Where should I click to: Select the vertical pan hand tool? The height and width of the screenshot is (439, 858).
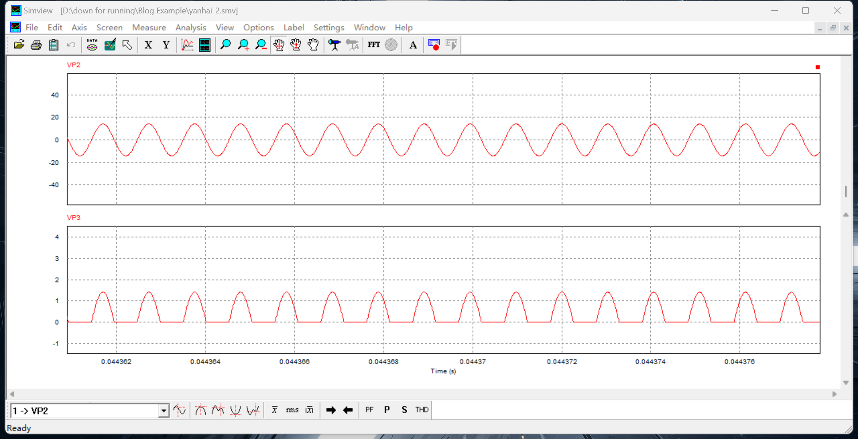[x=296, y=45]
